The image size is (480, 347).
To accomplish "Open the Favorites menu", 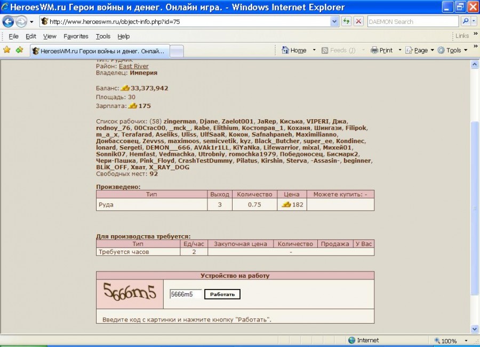I will pyautogui.click(x=76, y=36).
